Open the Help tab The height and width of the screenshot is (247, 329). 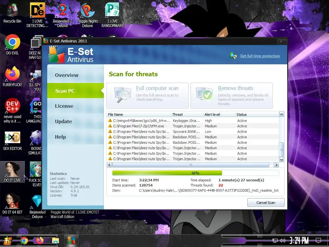76,137
